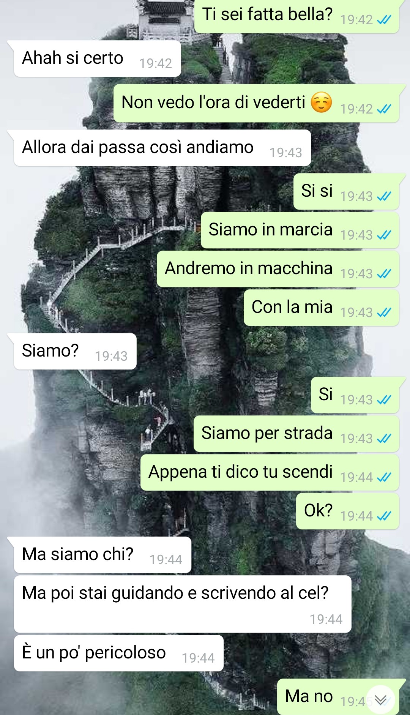Tap the blue ticks beside 'Ok?' message
The image size is (410, 715).
(384, 516)
